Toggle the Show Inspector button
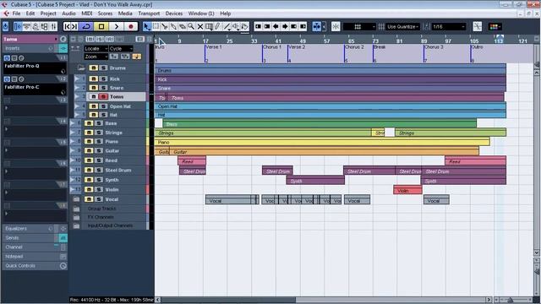Image resolution: width=541 pixels, height=304 pixels. pos(18,26)
